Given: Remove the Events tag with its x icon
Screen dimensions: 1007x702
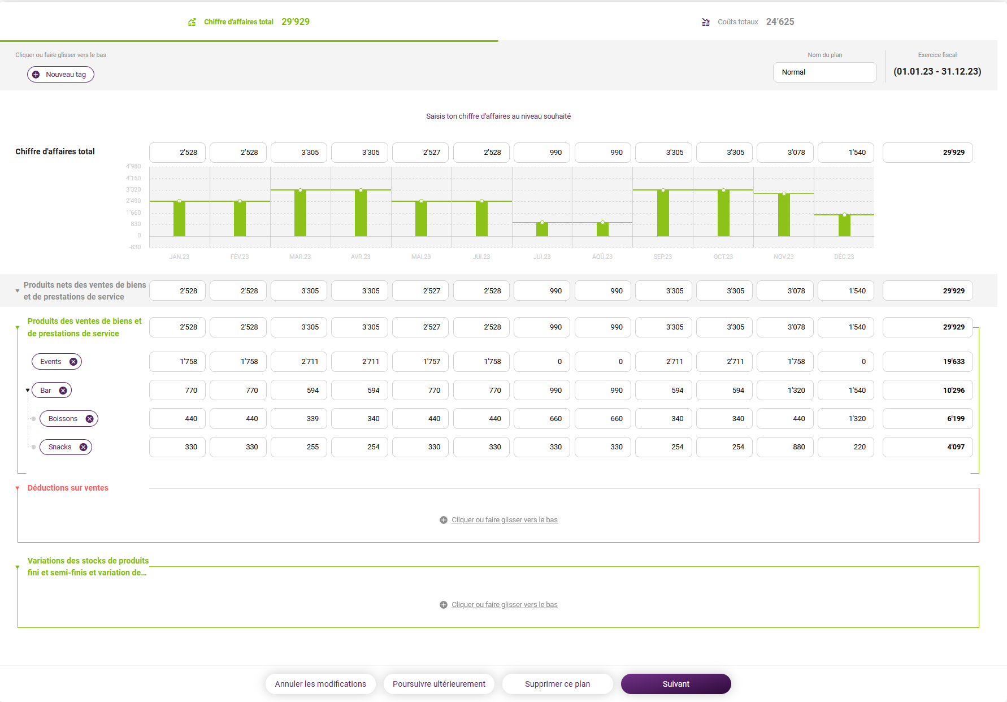Looking at the screenshot, I should [73, 362].
